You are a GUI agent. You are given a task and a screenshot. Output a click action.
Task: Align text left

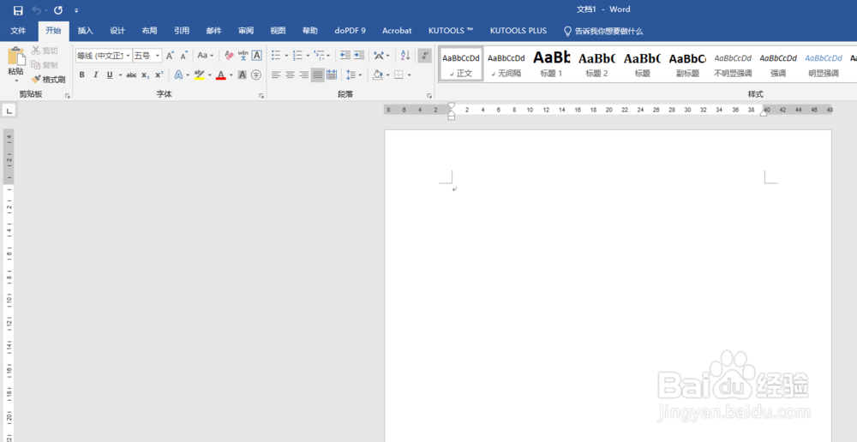click(276, 75)
